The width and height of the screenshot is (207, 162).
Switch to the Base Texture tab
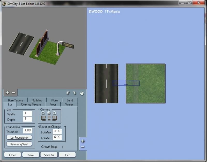pos(16,100)
